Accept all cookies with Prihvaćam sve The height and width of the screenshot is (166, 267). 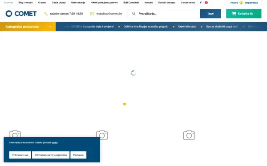coord(20,155)
